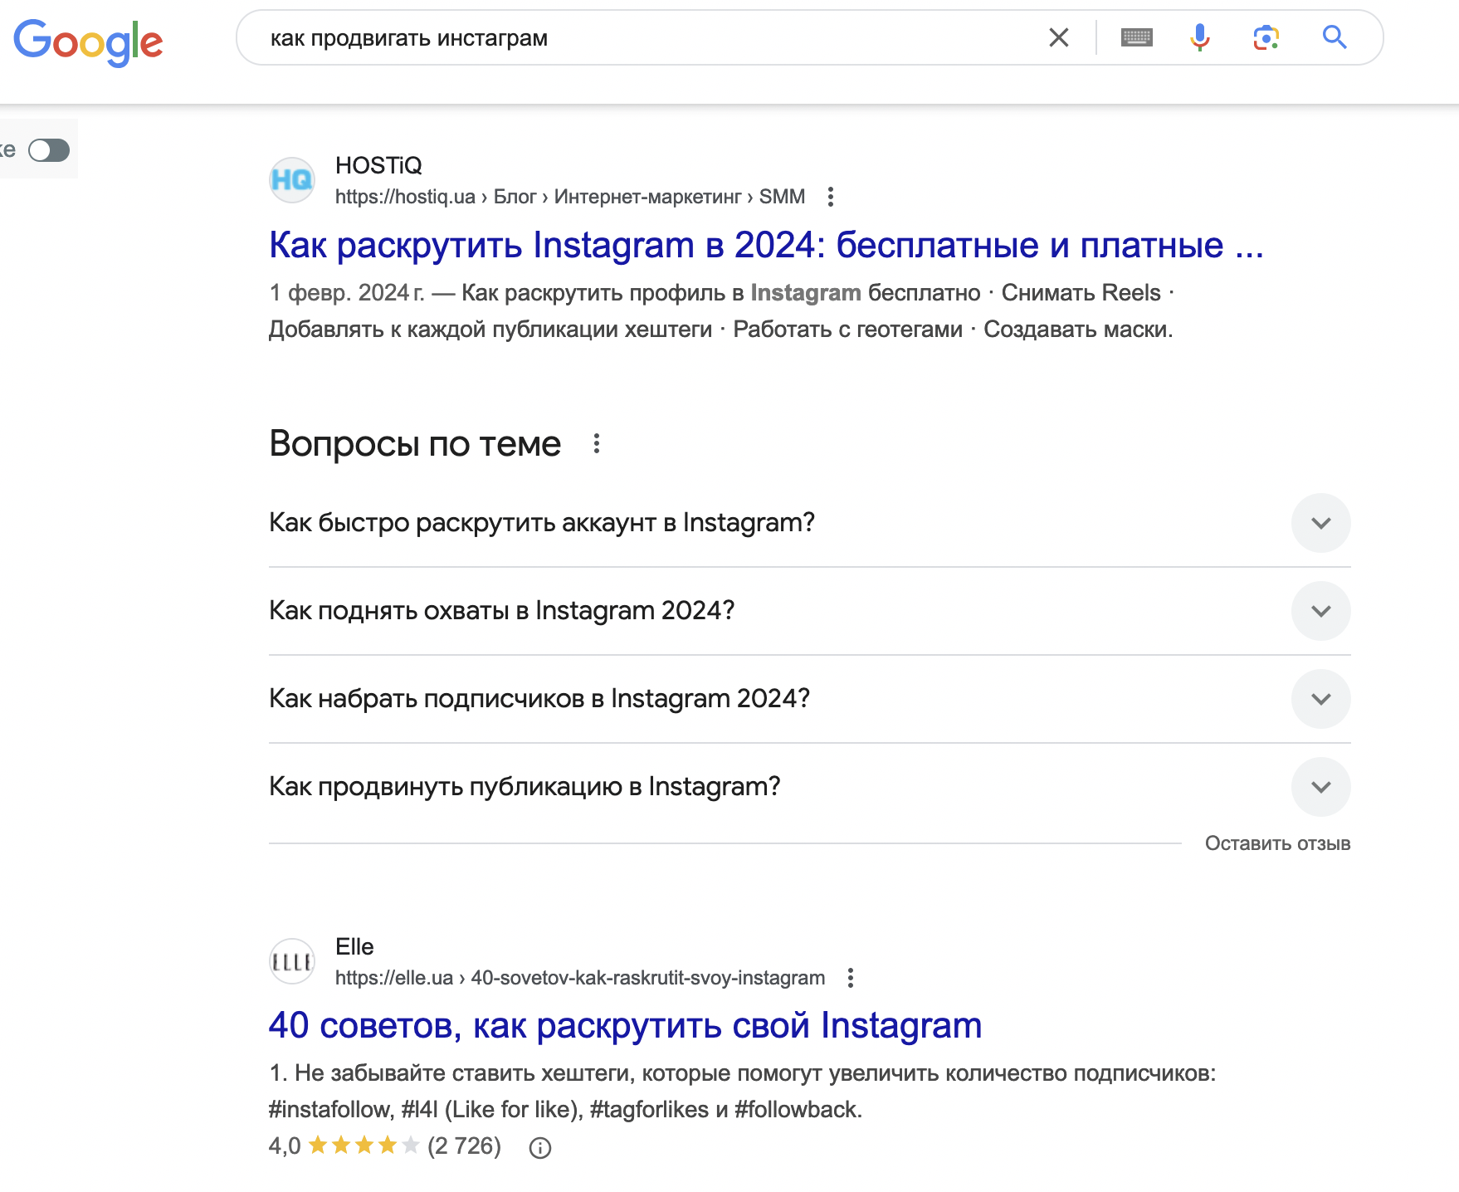
Task: Open Google Lens image search
Action: [1266, 37]
